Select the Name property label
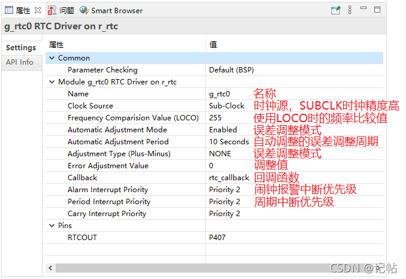The height and width of the screenshot is (279, 406). tap(78, 94)
